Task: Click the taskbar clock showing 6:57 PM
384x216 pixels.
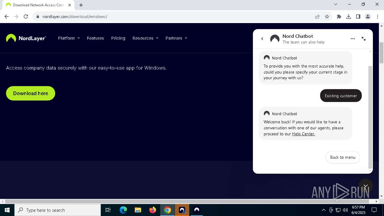Action: 358,210
